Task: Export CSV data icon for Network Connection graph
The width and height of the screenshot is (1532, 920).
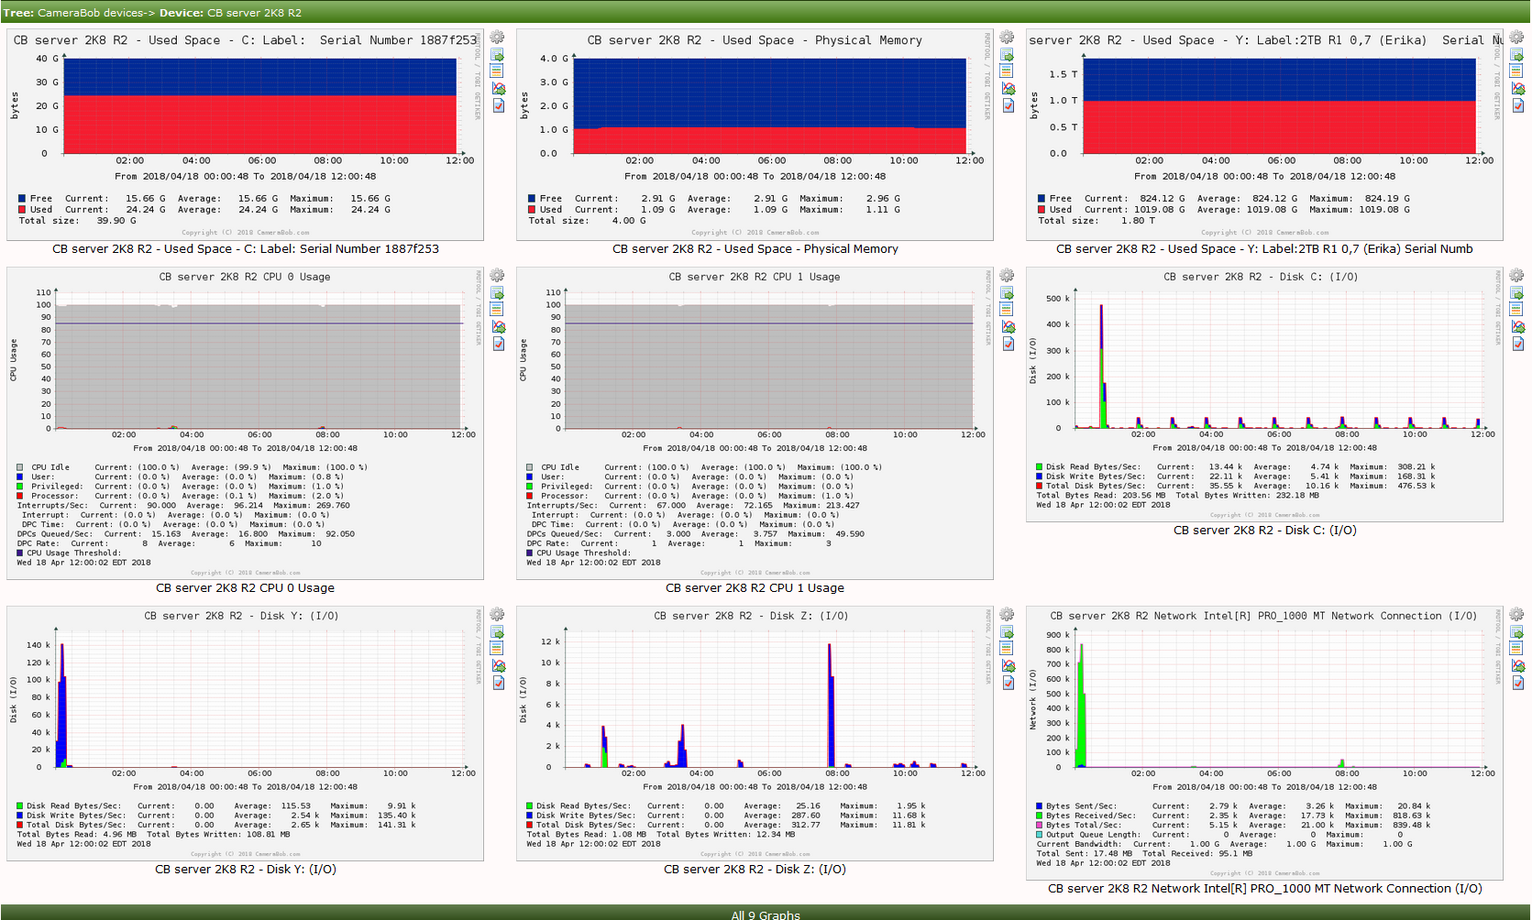Action: pyautogui.click(x=1517, y=632)
